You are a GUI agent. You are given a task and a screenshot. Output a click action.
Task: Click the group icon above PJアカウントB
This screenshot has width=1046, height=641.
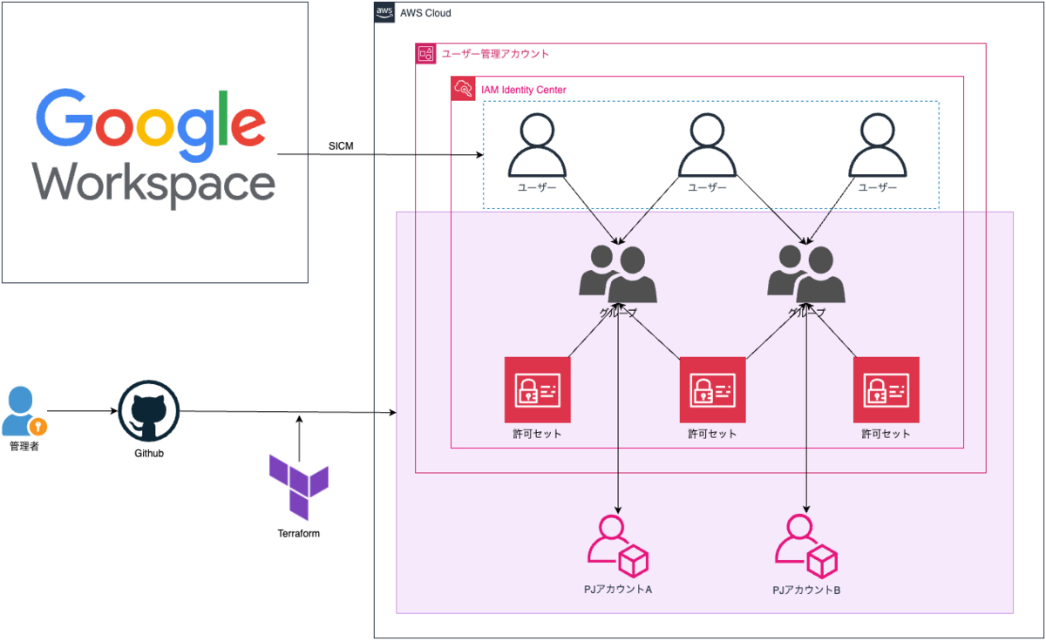(805, 273)
